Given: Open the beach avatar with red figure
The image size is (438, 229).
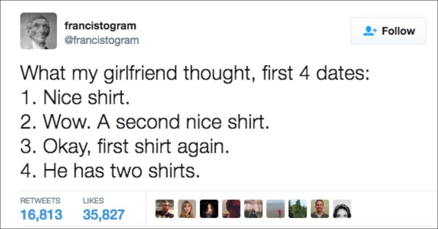Looking at the screenshot, I should [x=275, y=209].
